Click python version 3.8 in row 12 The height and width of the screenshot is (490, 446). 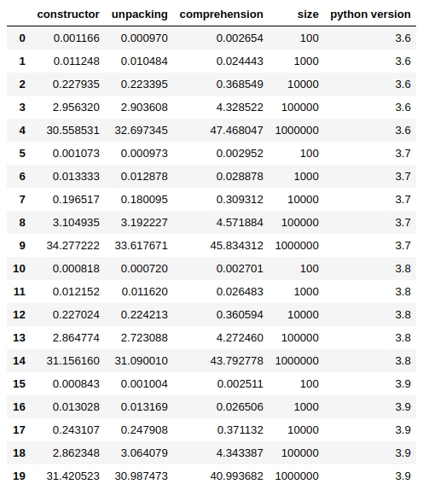(403, 315)
